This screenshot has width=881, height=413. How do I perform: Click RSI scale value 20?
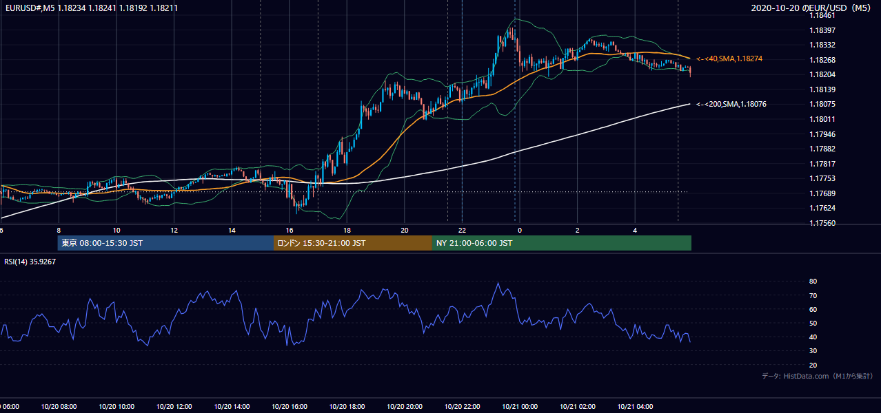point(813,365)
